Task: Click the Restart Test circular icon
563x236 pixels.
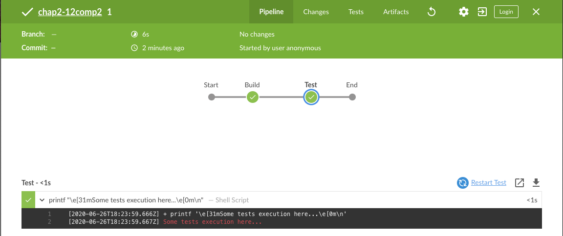Action: coord(463,183)
